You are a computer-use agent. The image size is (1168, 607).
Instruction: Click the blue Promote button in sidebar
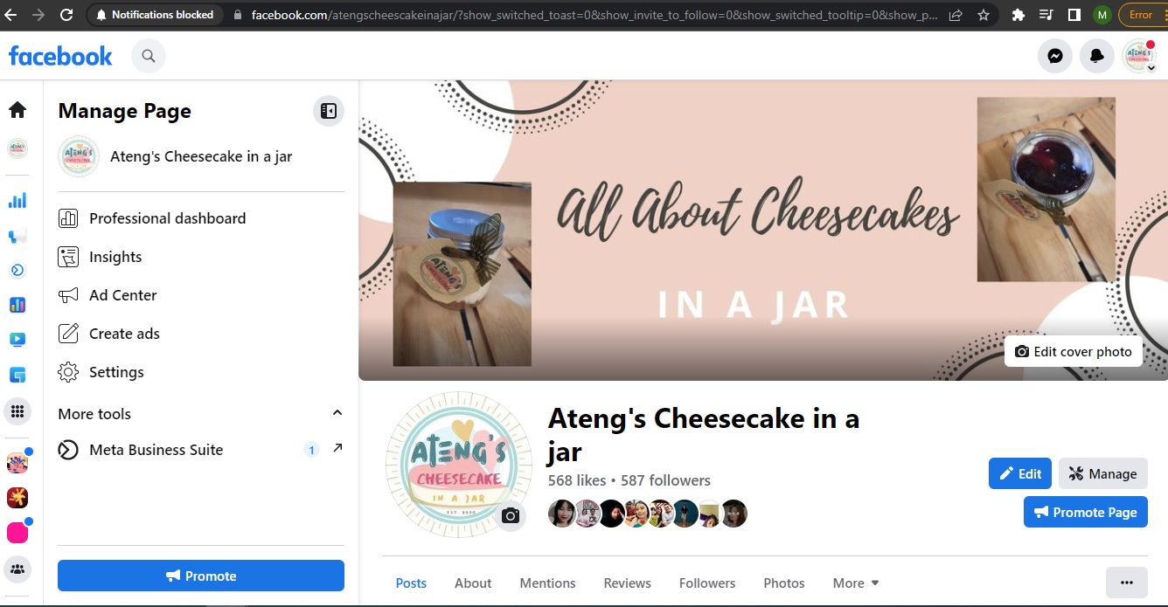pyautogui.click(x=201, y=576)
